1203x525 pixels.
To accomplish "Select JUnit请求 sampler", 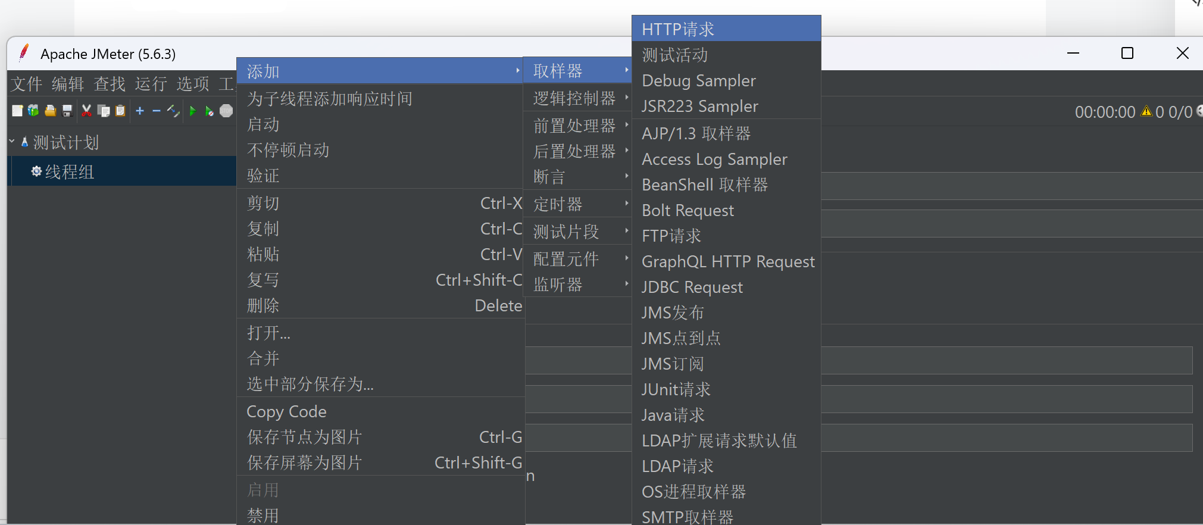I will tap(726, 389).
